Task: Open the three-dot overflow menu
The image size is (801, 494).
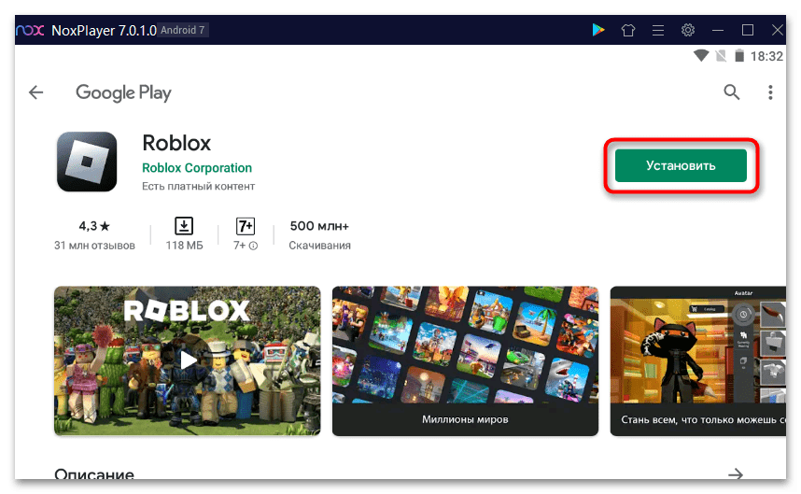Action: point(770,92)
